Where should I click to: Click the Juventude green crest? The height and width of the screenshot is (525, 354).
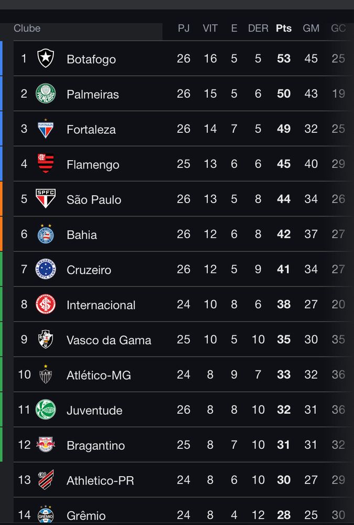coord(46,409)
